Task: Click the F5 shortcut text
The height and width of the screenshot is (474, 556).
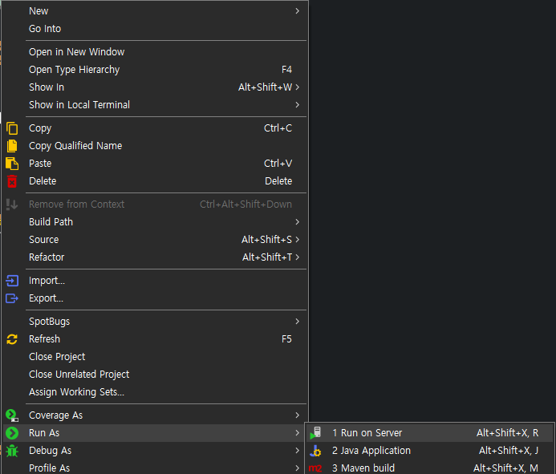Action: (286, 339)
